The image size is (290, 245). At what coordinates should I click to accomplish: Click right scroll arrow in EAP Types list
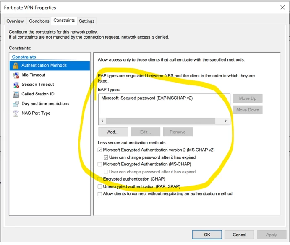coord(226,121)
